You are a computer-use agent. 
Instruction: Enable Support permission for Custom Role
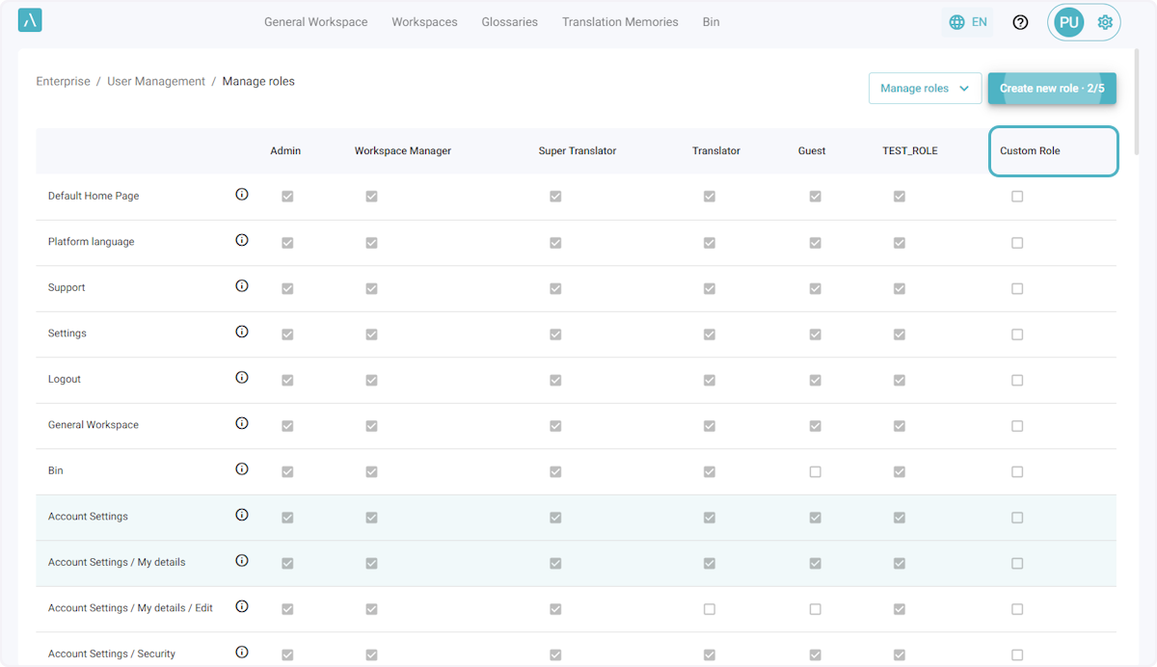1017,288
